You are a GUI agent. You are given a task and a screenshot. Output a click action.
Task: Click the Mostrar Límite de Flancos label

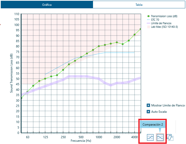pos(168,105)
